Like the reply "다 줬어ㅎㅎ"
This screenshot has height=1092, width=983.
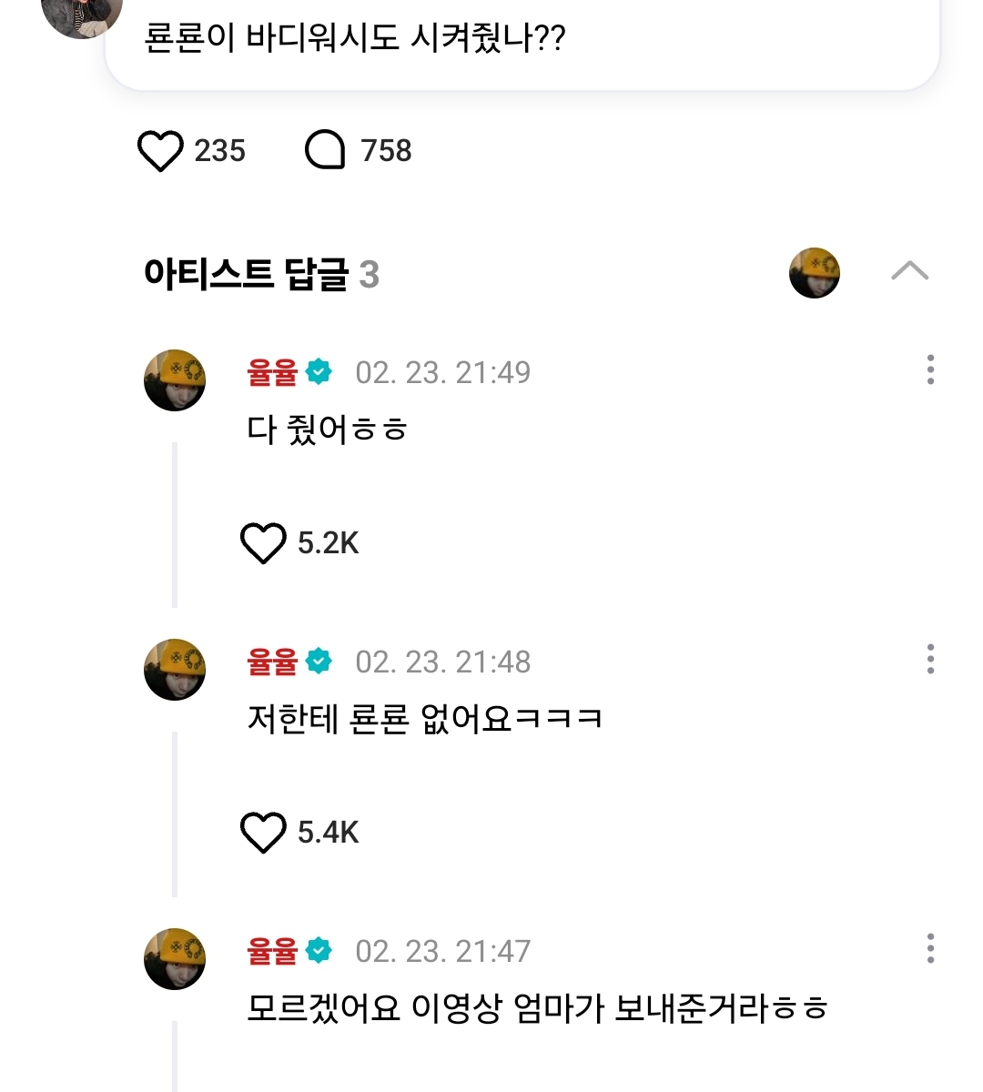pos(262,543)
